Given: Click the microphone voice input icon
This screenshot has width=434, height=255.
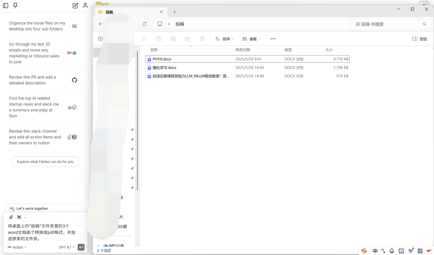Looking at the screenshot, I should pos(392,251).
